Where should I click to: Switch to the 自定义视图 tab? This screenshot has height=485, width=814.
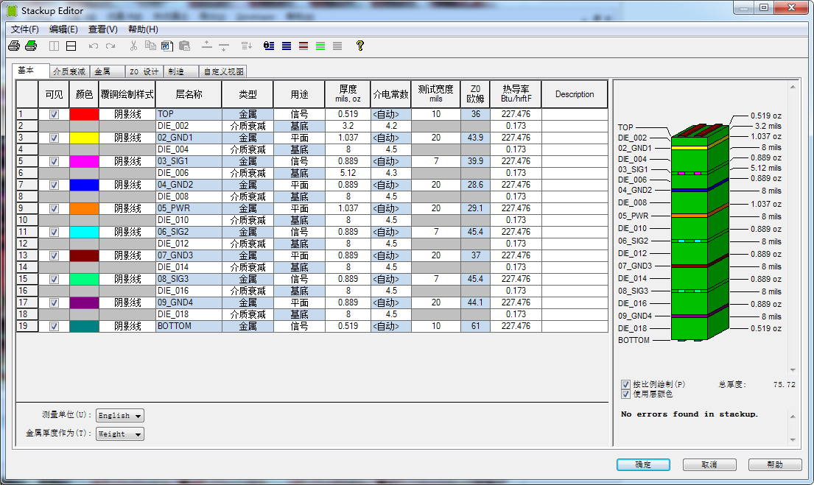coord(223,71)
